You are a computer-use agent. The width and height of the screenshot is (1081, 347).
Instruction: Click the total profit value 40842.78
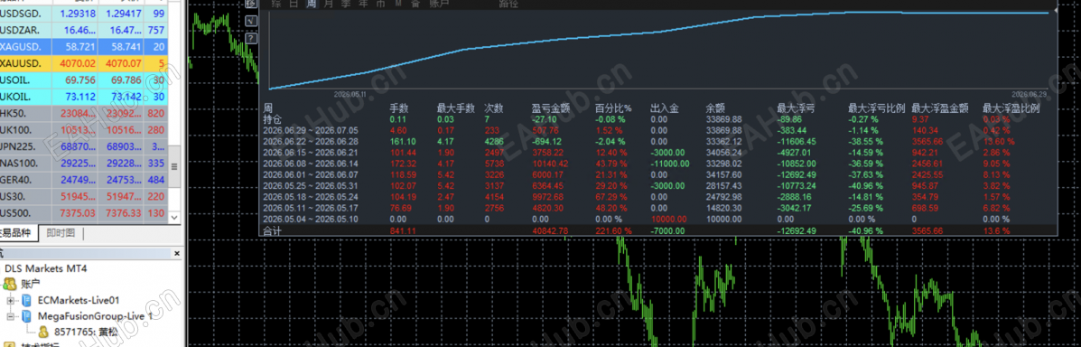coord(549,230)
